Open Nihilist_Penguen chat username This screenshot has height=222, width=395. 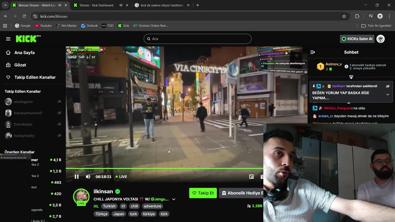click(338, 108)
